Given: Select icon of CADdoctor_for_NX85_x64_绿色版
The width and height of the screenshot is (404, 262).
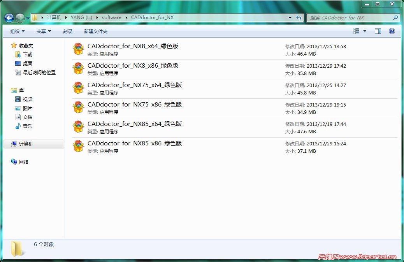Looking at the screenshot, I should pos(78,127).
